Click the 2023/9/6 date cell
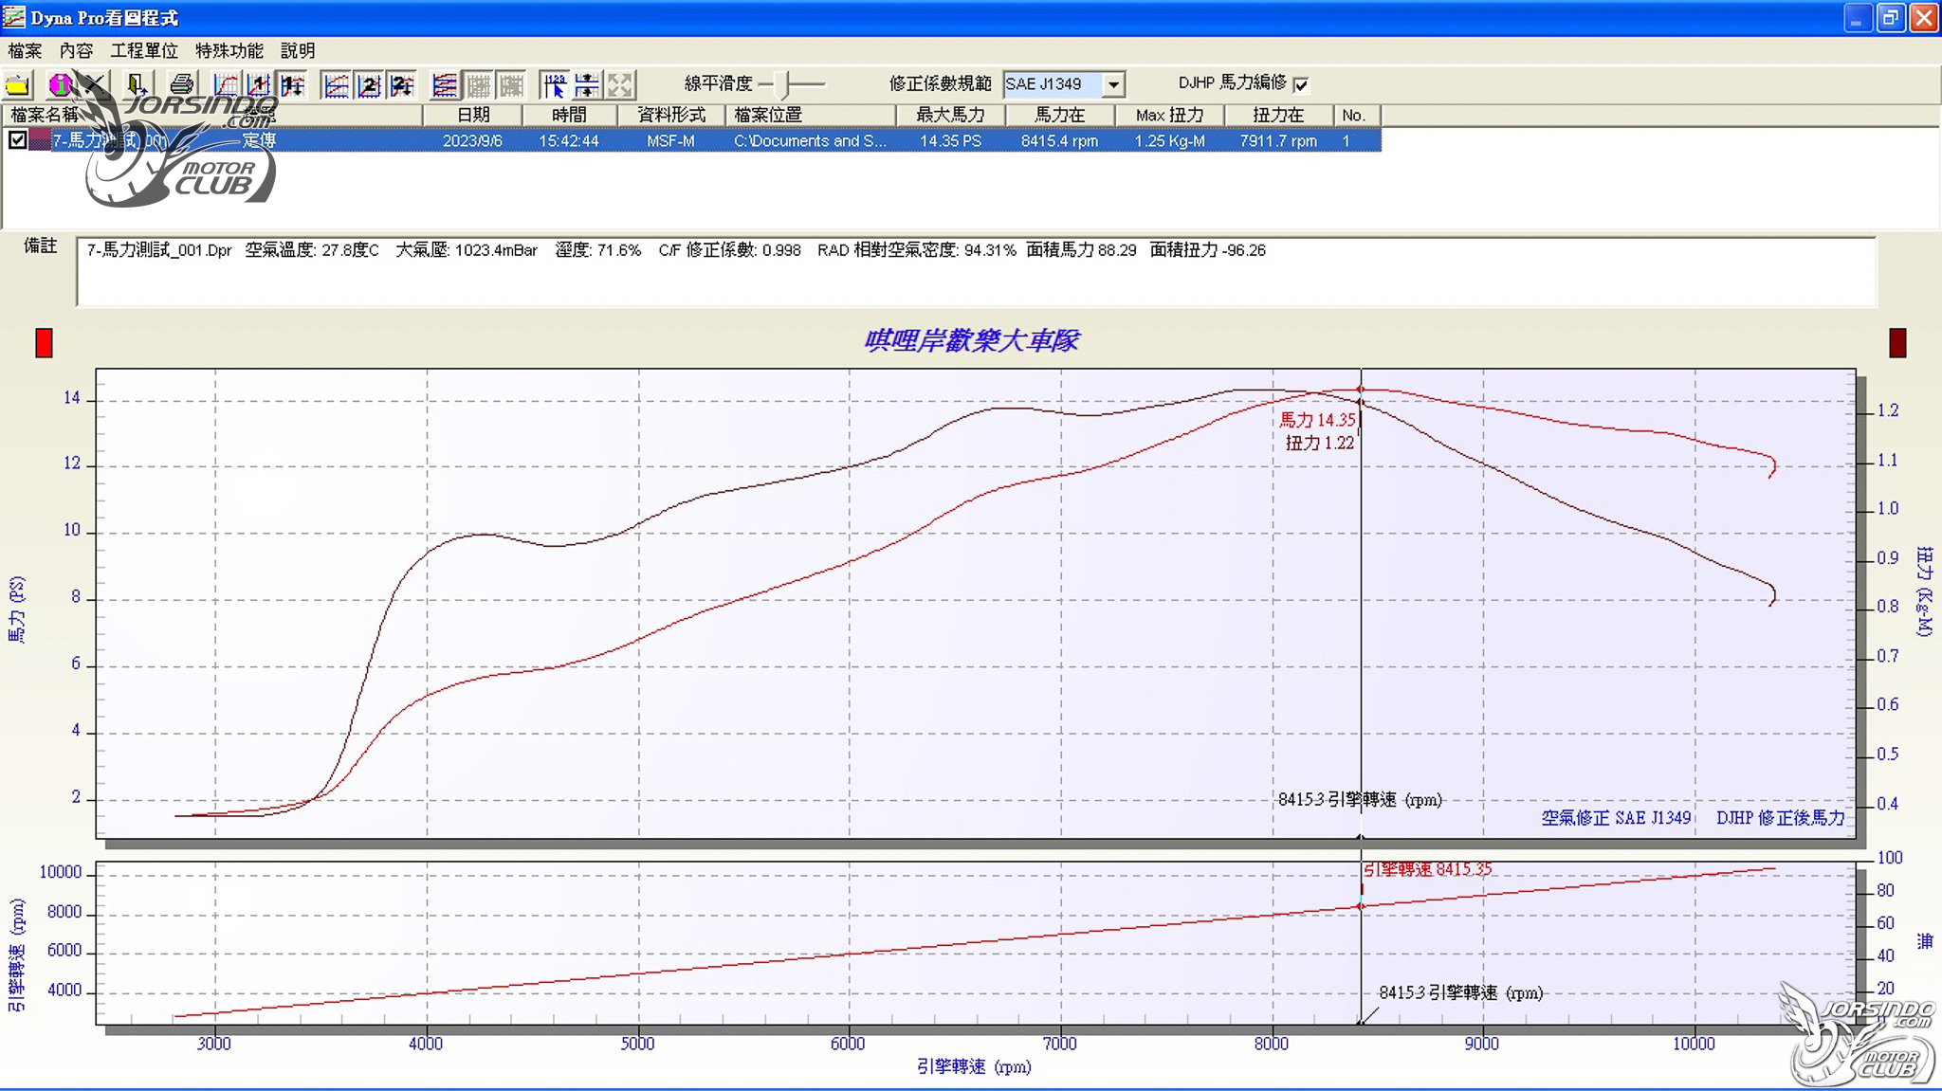 point(472,140)
